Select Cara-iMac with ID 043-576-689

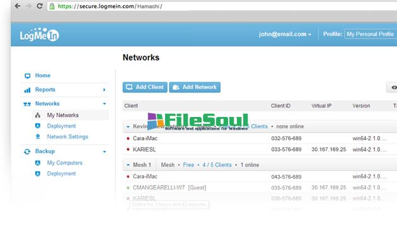click(145, 176)
